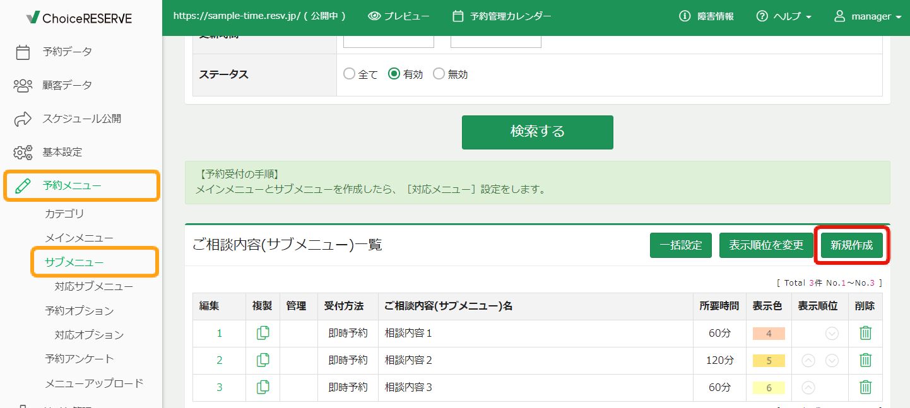This screenshot has height=408, width=910.
Task: Click the 表示順位を変更 button
Action: click(x=766, y=245)
